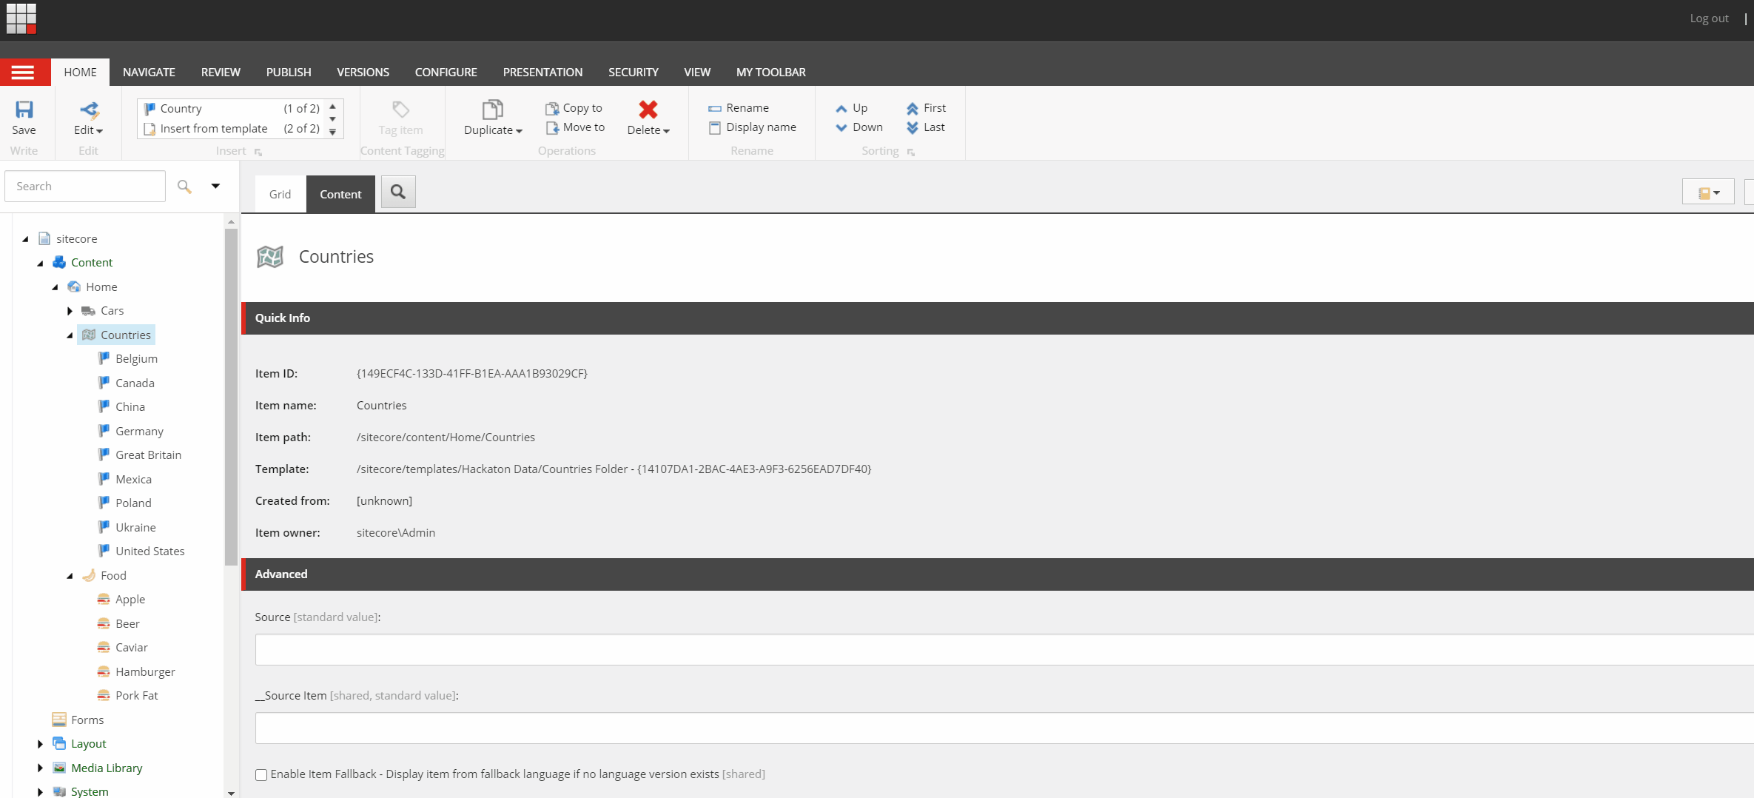Open the red hamburger menu icon
The height and width of the screenshot is (798, 1754).
point(24,72)
